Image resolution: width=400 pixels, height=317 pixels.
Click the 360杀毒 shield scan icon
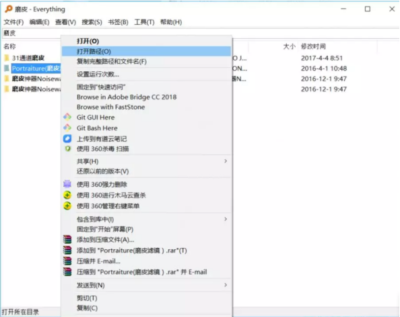(67, 148)
